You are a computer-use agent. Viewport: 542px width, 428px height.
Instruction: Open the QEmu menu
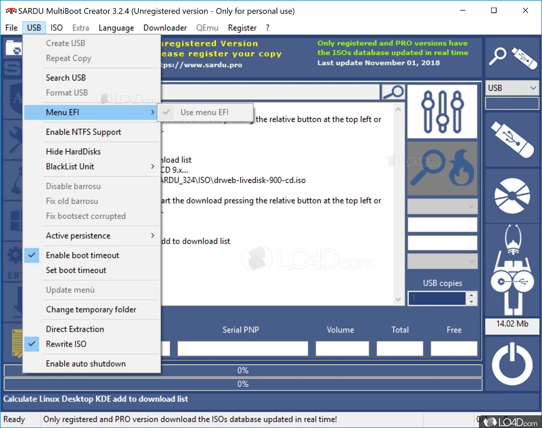pos(207,28)
